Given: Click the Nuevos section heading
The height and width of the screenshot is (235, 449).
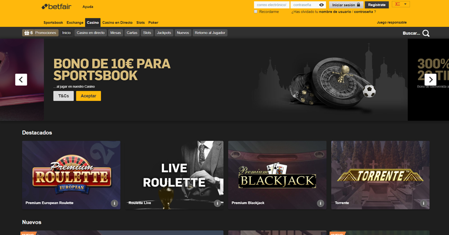Looking at the screenshot, I should click(32, 222).
